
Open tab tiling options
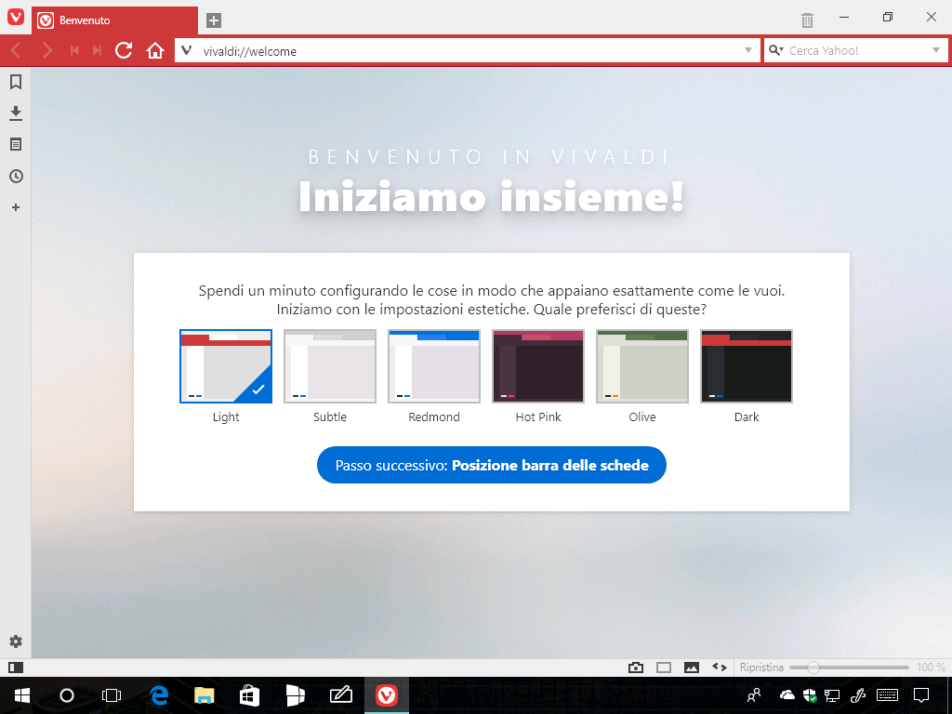point(664,668)
